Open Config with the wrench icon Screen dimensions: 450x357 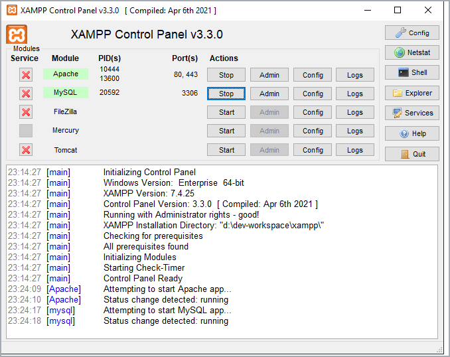(x=412, y=33)
